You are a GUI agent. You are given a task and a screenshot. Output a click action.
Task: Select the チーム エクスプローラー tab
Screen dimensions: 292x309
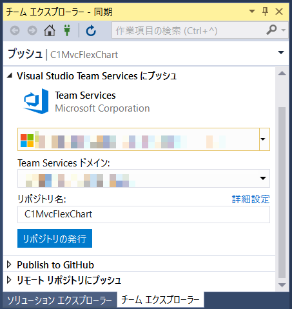(161, 299)
